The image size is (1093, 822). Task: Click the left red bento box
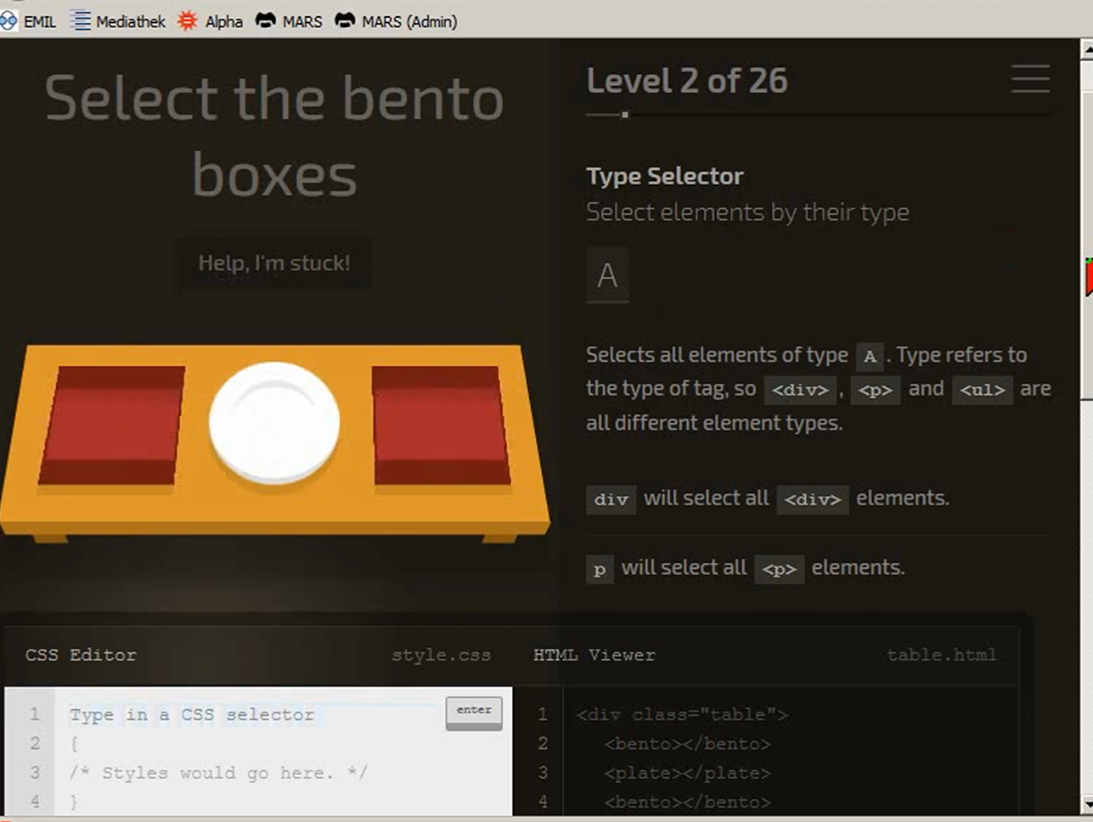tap(112, 425)
